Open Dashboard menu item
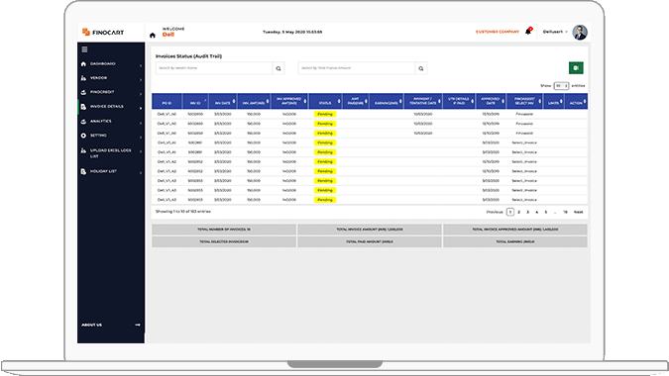The height and width of the screenshot is (376, 669). (102, 64)
